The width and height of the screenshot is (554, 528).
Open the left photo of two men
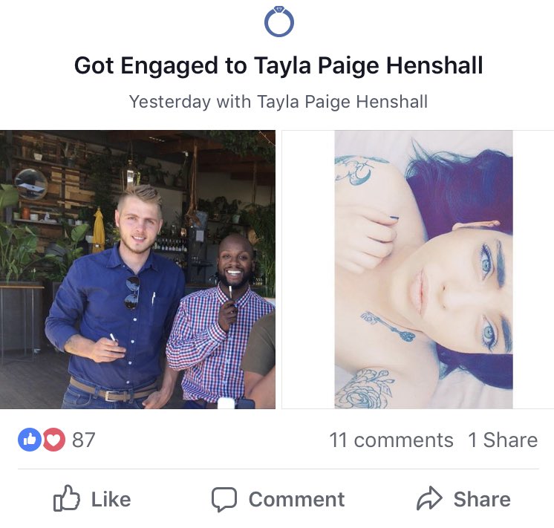point(137,270)
